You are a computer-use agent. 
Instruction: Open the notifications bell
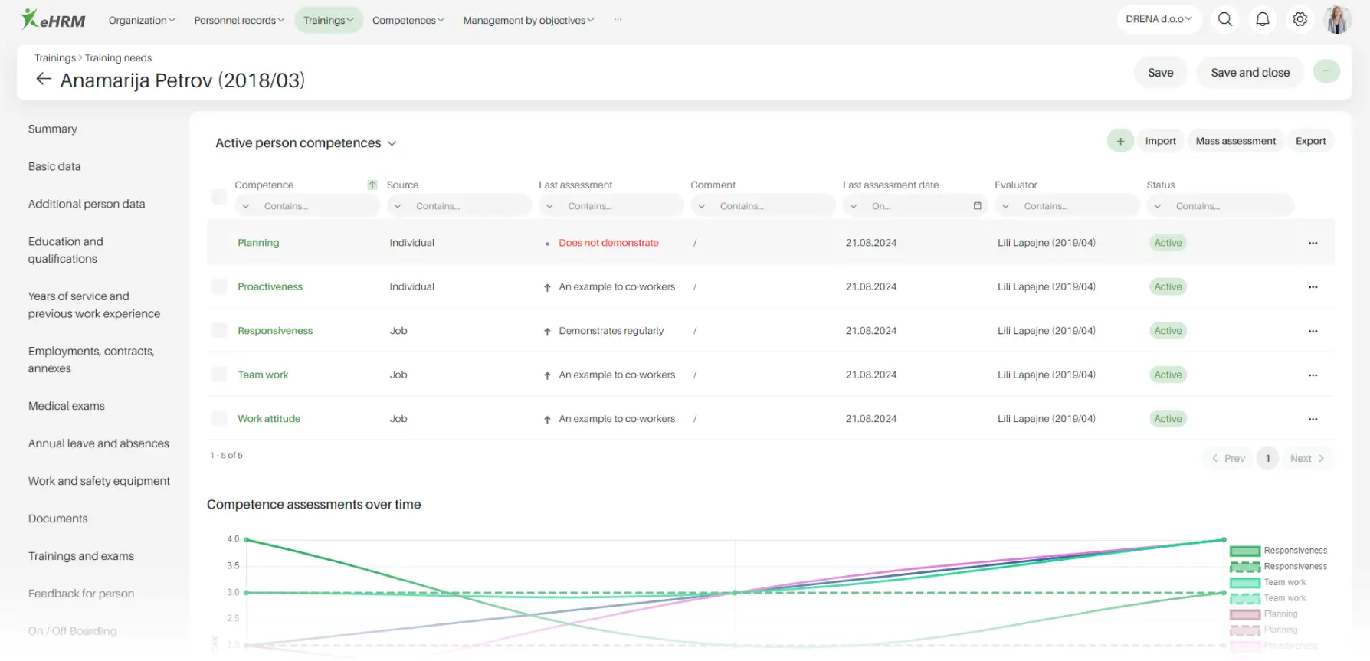tap(1262, 19)
